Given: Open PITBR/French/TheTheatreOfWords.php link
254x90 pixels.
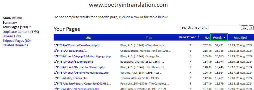Looking at the screenshot, I should [x=81, y=67].
